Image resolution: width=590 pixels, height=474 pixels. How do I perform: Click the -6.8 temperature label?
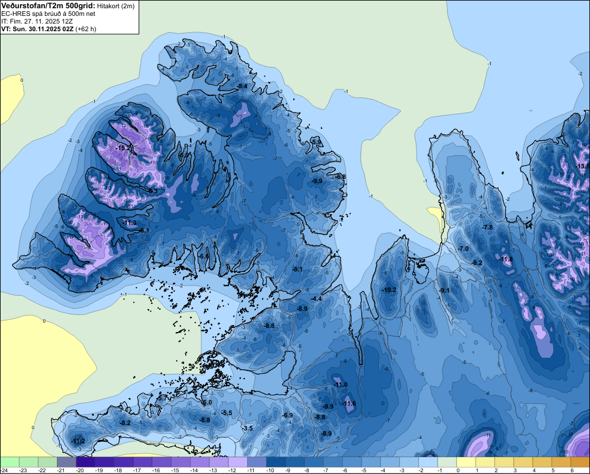coord(340,177)
